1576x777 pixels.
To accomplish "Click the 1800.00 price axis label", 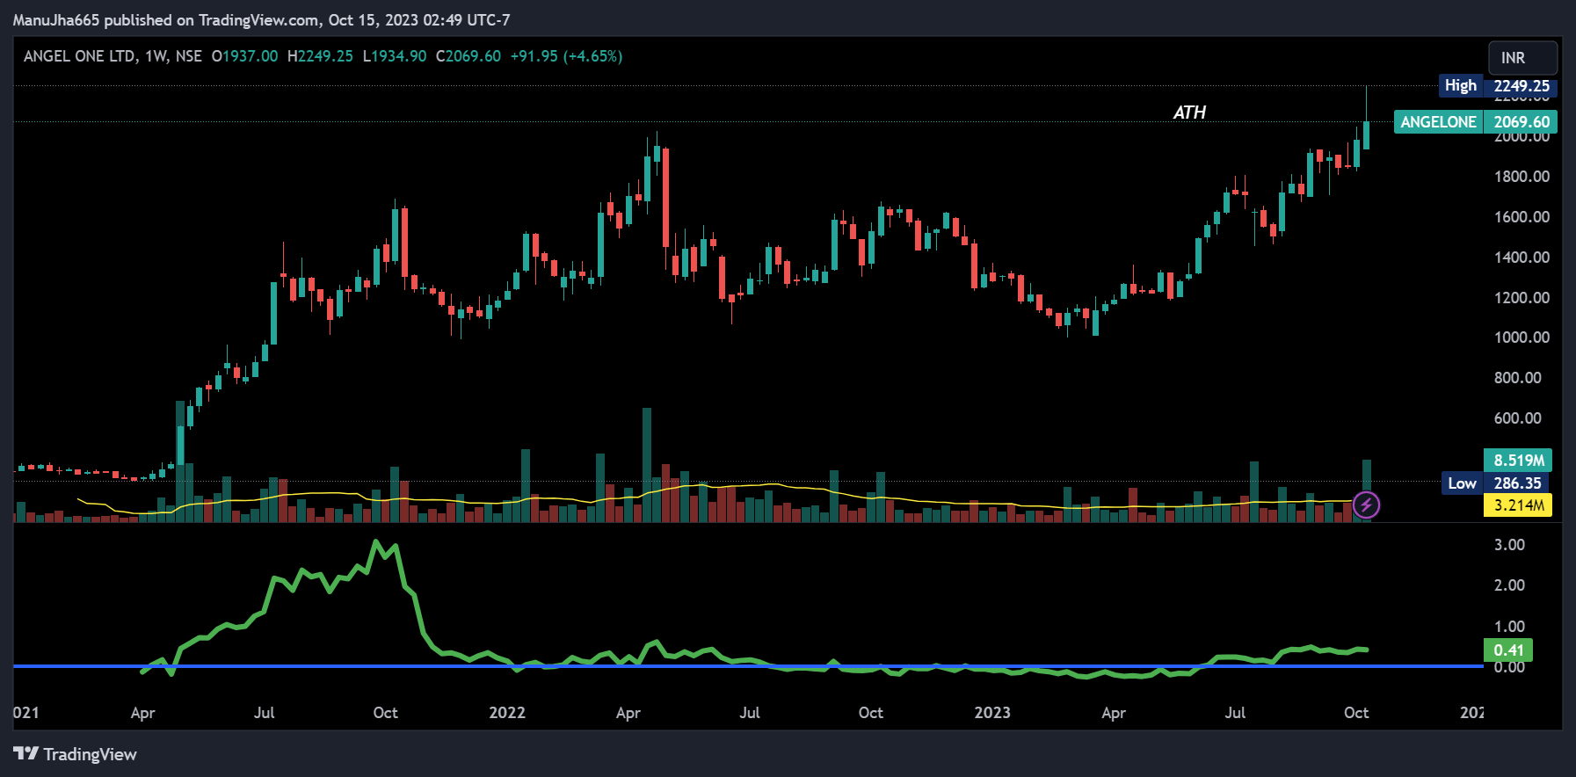I will click(x=1522, y=177).
